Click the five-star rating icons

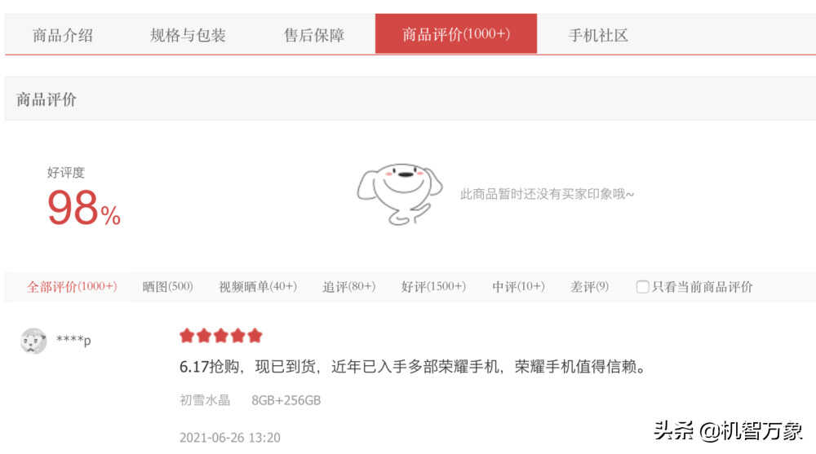point(220,336)
